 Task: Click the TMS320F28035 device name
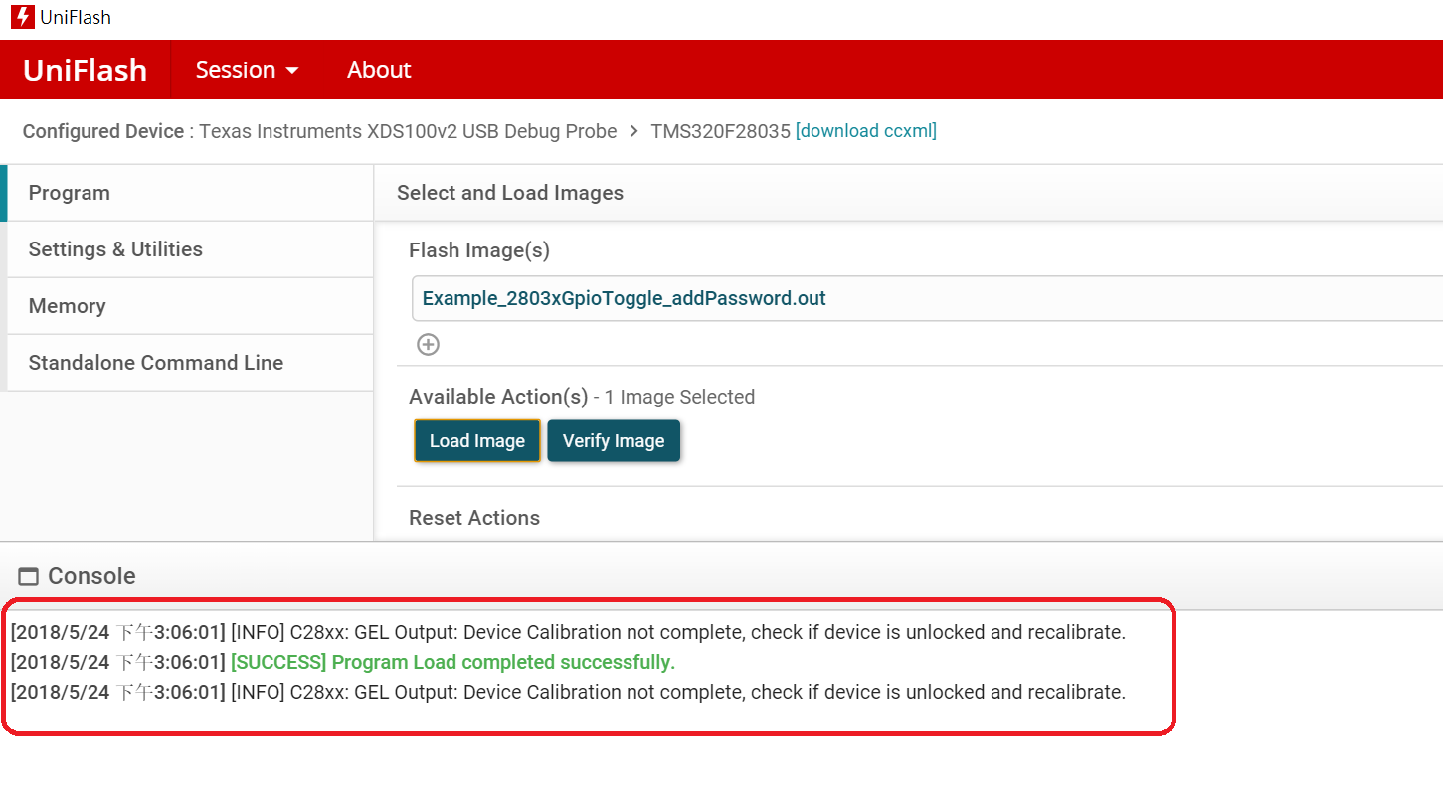click(720, 131)
